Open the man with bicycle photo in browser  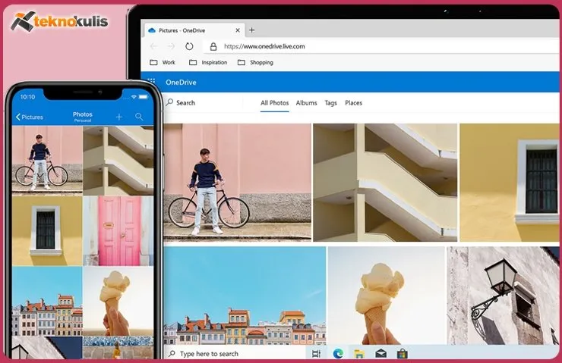(x=237, y=183)
